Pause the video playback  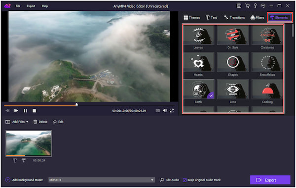[25, 111]
